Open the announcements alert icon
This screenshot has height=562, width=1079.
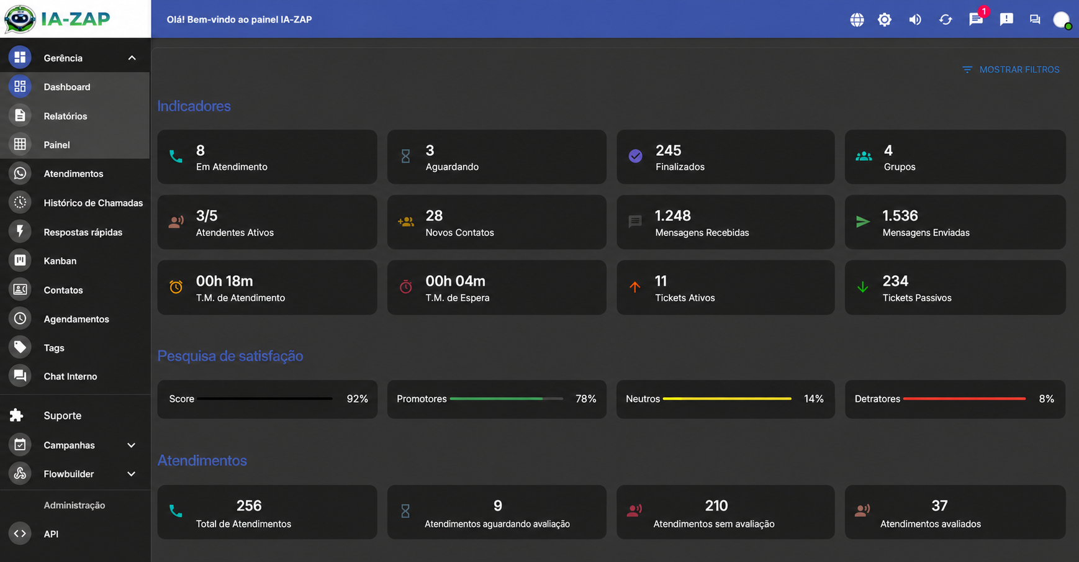(1006, 19)
